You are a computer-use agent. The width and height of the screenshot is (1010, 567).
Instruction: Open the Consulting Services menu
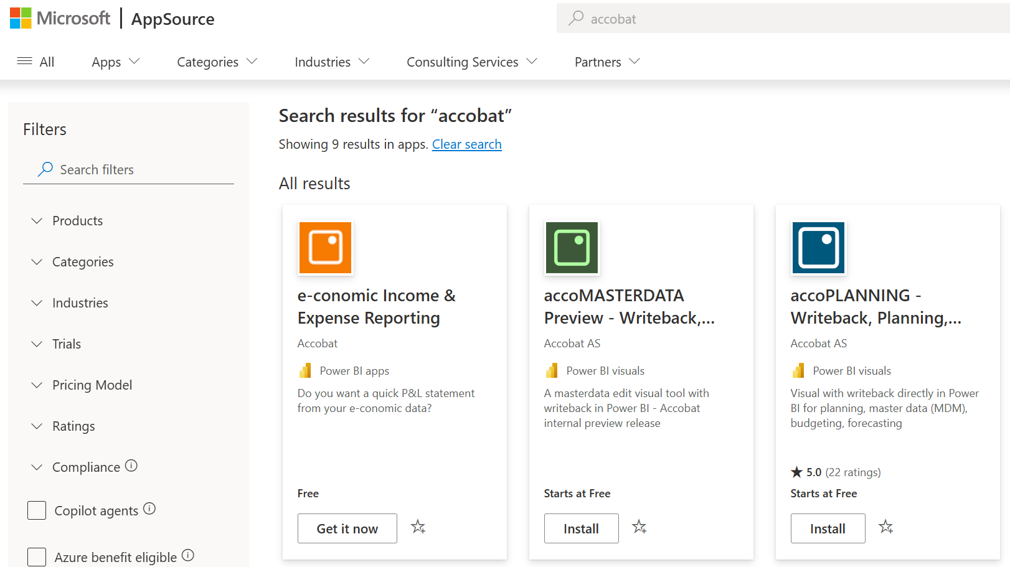point(471,62)
